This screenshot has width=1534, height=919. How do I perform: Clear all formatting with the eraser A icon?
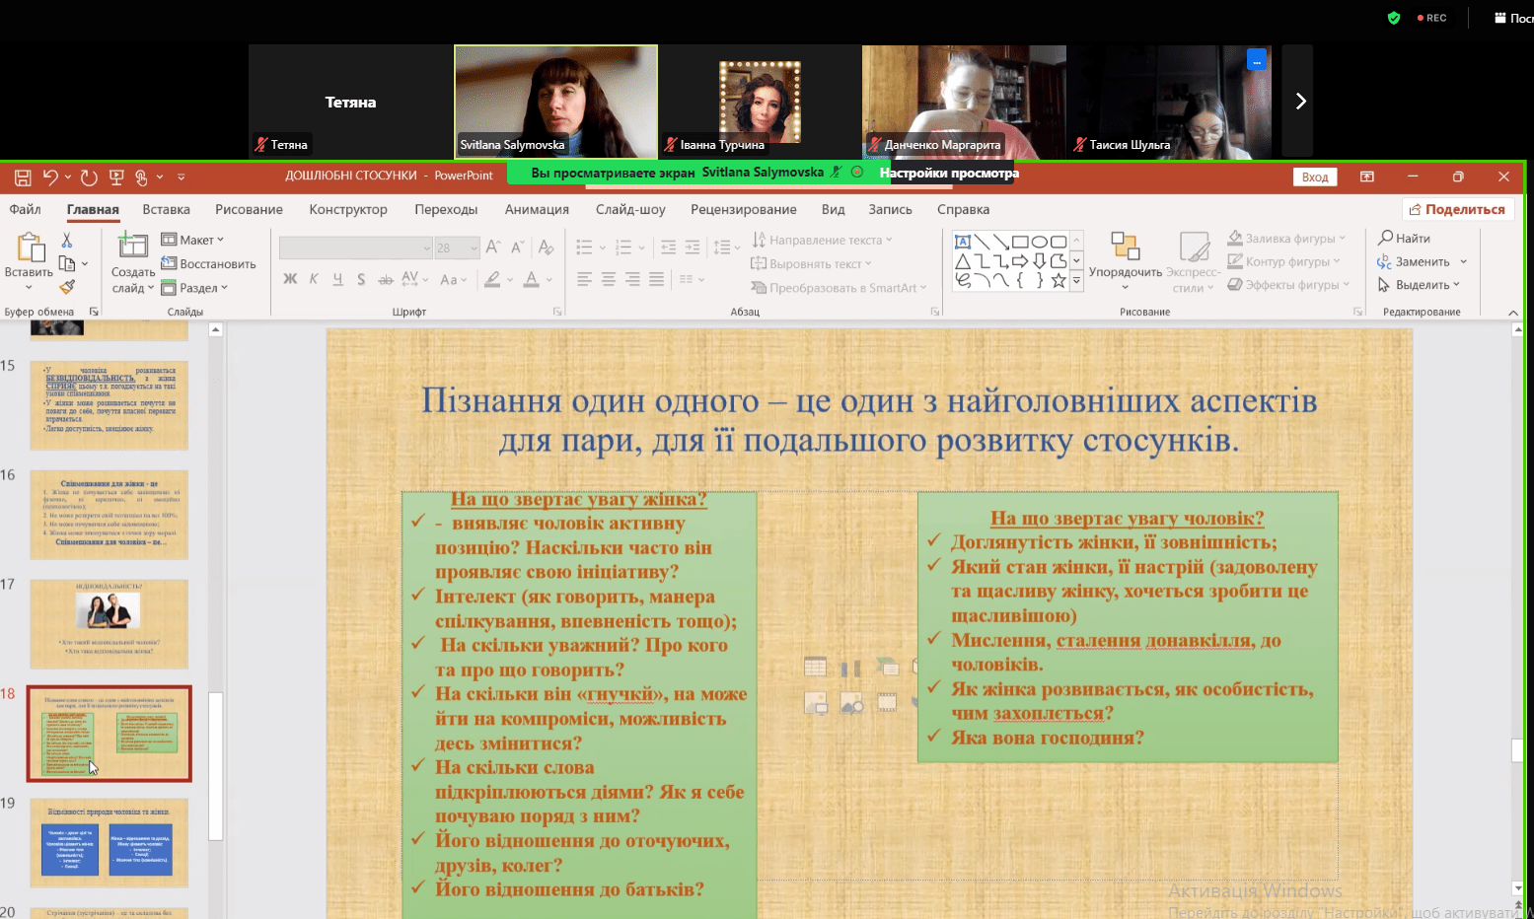[547, 247]
